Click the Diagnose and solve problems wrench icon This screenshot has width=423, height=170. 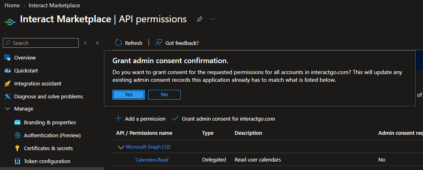[8, 96]
